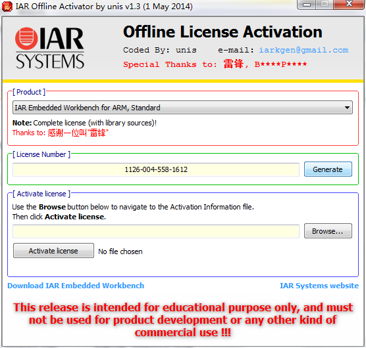The image size is (366, 348).
Task: Click the Generate button
Action: tap(328, 169)
